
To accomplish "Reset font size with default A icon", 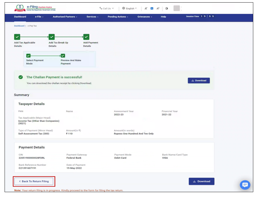I will click(152, 9).
